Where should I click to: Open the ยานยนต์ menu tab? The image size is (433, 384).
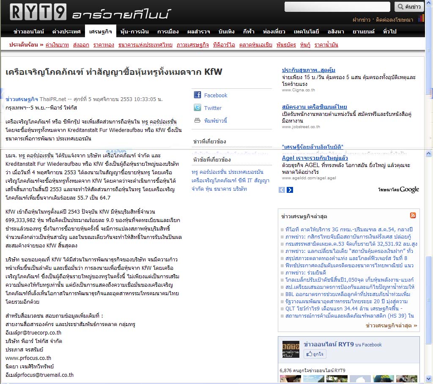363,31
